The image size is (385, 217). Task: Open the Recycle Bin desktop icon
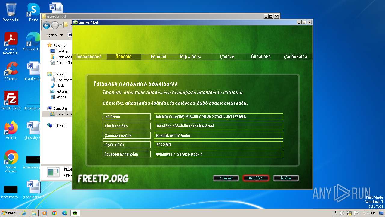point(11,12)
